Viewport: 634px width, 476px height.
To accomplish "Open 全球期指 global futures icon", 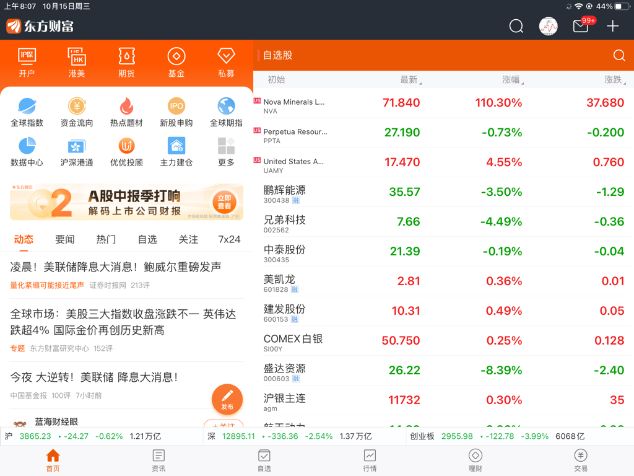I will [x=226, y=112].
